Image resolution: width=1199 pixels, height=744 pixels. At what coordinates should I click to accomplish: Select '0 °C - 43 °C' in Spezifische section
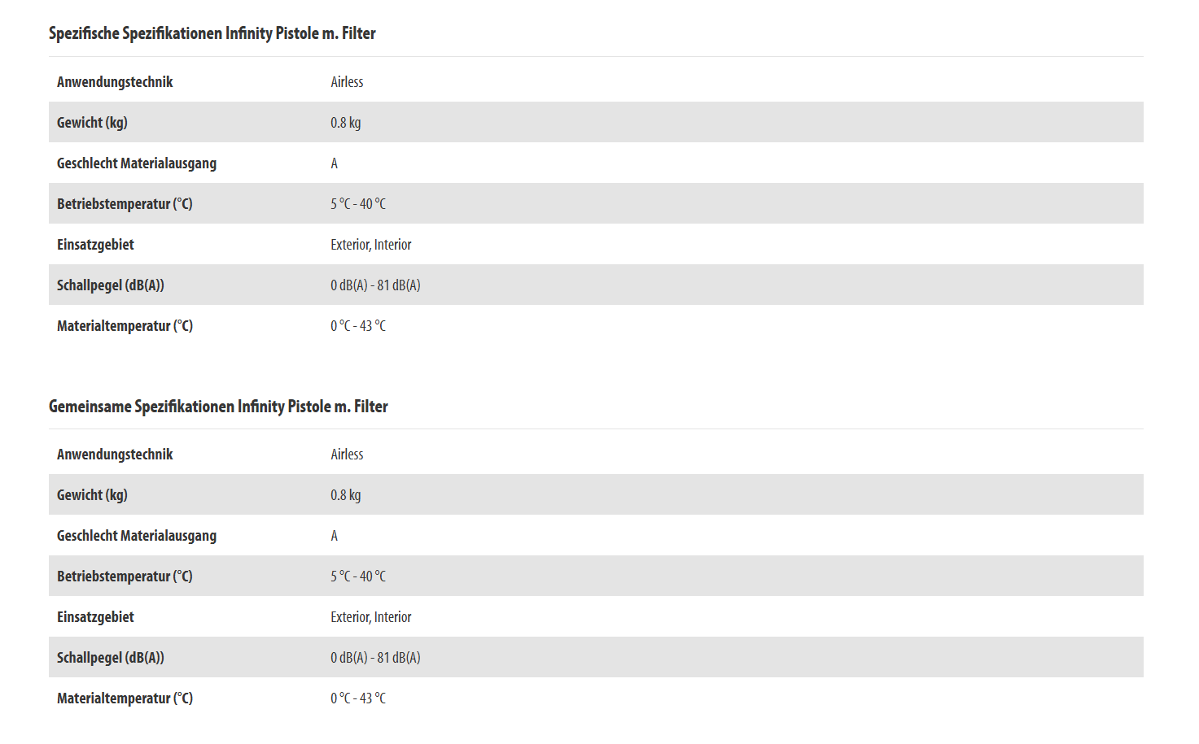point(358,325)
